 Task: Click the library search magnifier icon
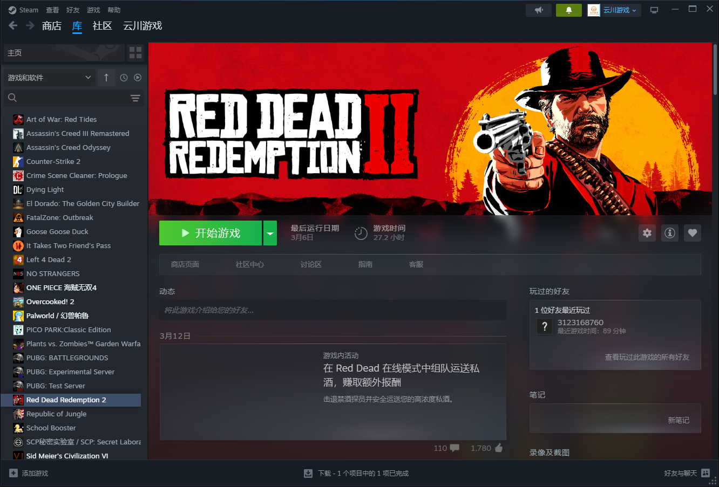coord(12,98)
